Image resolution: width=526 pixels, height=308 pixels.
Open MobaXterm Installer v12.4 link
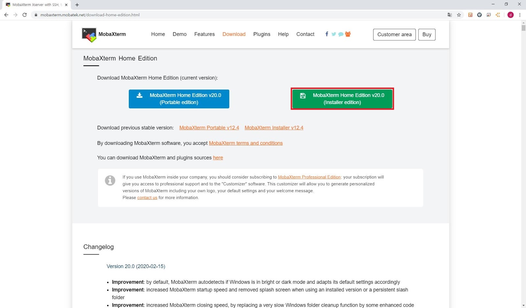274,128
